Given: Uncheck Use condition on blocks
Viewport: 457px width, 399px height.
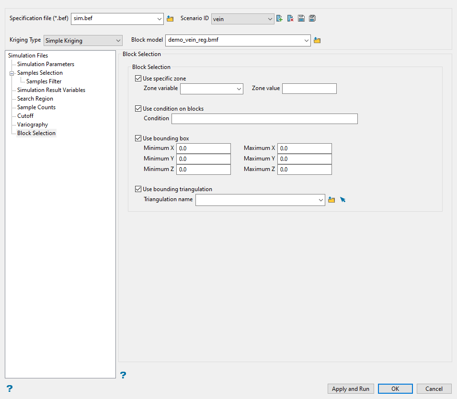Looking at the screenshot, I should pos(139,109).
